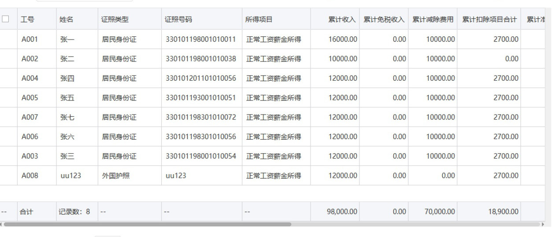The image size is (559, 237).
Task: Click the scrollbar's right arrow
Action: pyautogui.click(x=543, y=224)
